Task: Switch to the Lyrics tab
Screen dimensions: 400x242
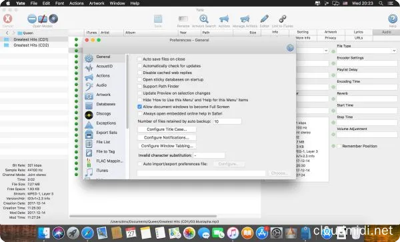Action: click(x=359, y=32)
